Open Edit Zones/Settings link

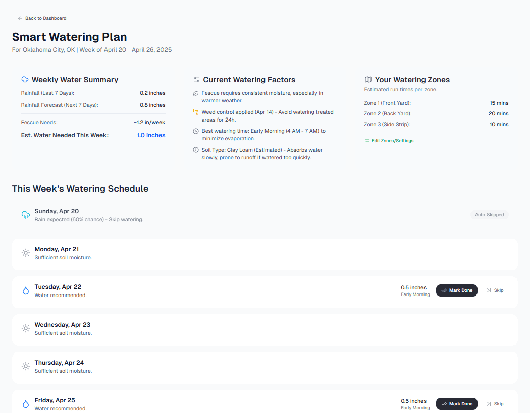pyautogui.click(x=389, y=141)
